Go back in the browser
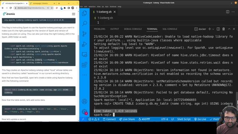This screenshot has height=134, width=238. 3,8
